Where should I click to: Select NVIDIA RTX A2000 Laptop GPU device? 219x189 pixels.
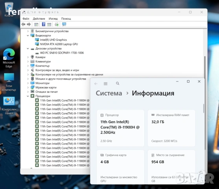(59, 44)
